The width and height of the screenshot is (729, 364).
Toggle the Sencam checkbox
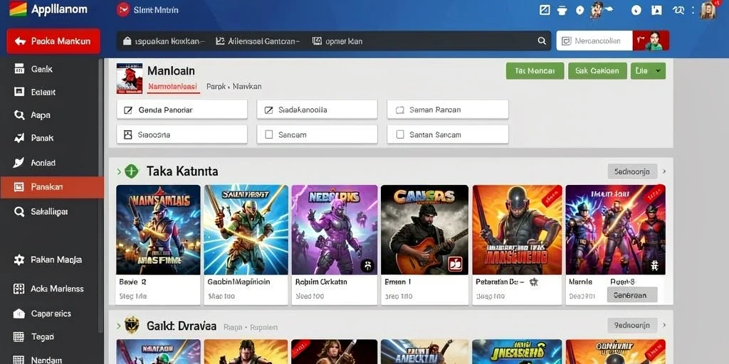point(268,134)
